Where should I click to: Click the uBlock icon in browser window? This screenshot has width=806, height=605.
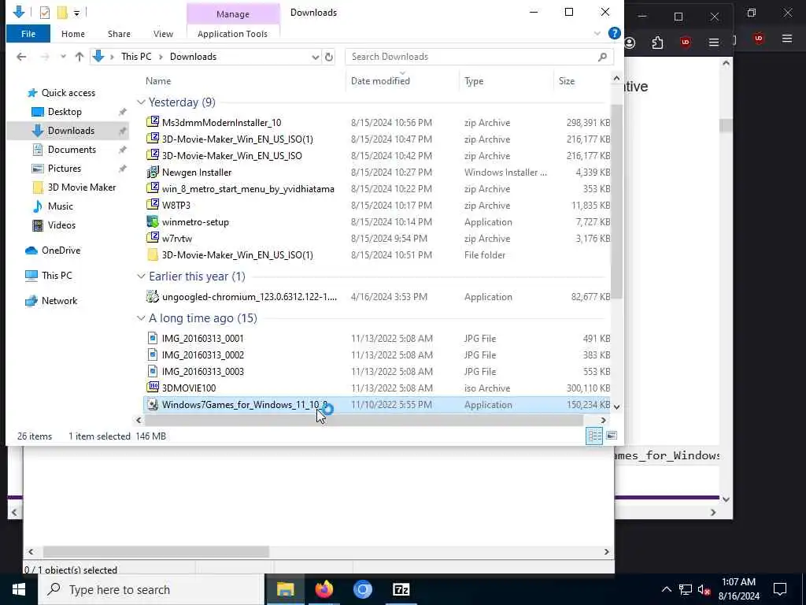tap(686, 43)
